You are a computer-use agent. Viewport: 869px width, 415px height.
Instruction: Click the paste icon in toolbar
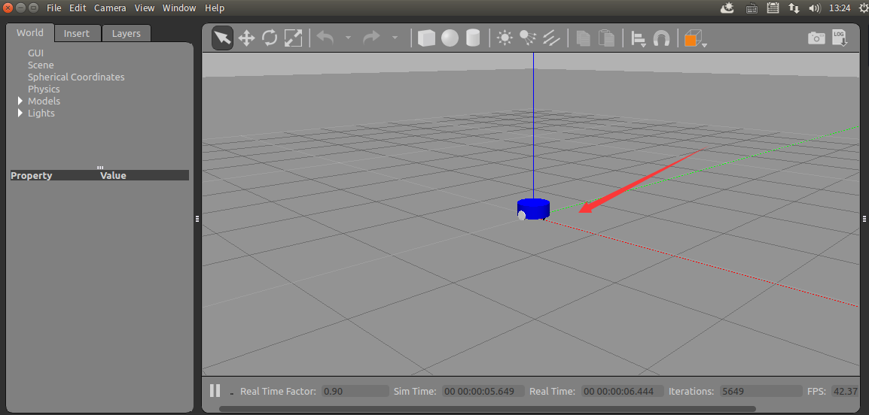coord(607,38)
